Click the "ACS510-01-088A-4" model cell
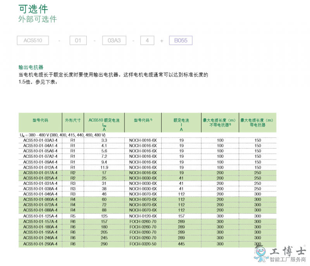The height and width of the screenshot is (266, 310). (x=40, y=210)
